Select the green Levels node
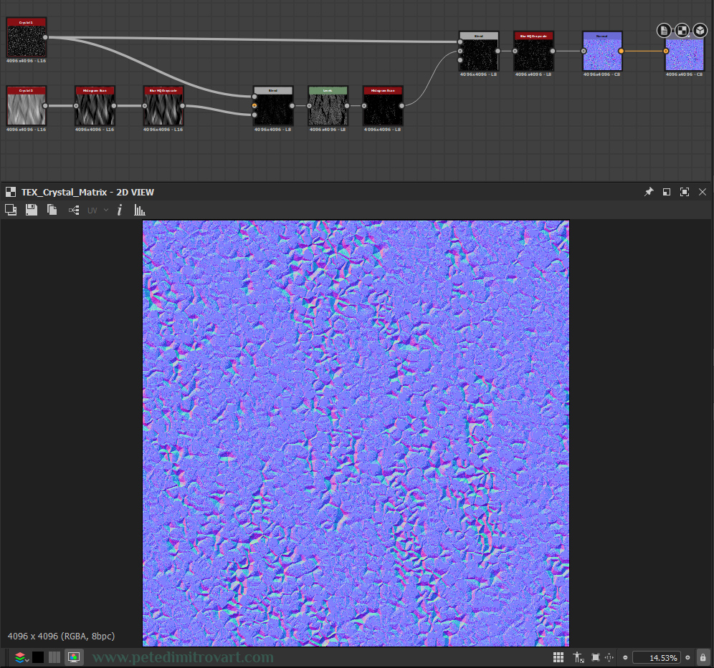 point(328,106)
